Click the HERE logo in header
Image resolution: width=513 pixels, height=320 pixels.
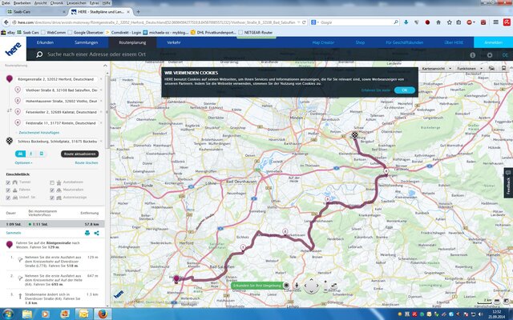(13, 49)
